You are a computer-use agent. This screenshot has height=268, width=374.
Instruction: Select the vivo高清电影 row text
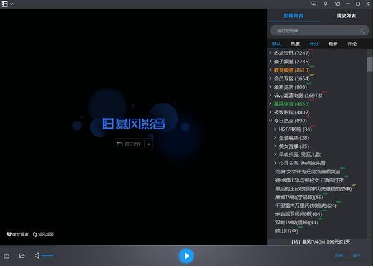pos(298,96)
